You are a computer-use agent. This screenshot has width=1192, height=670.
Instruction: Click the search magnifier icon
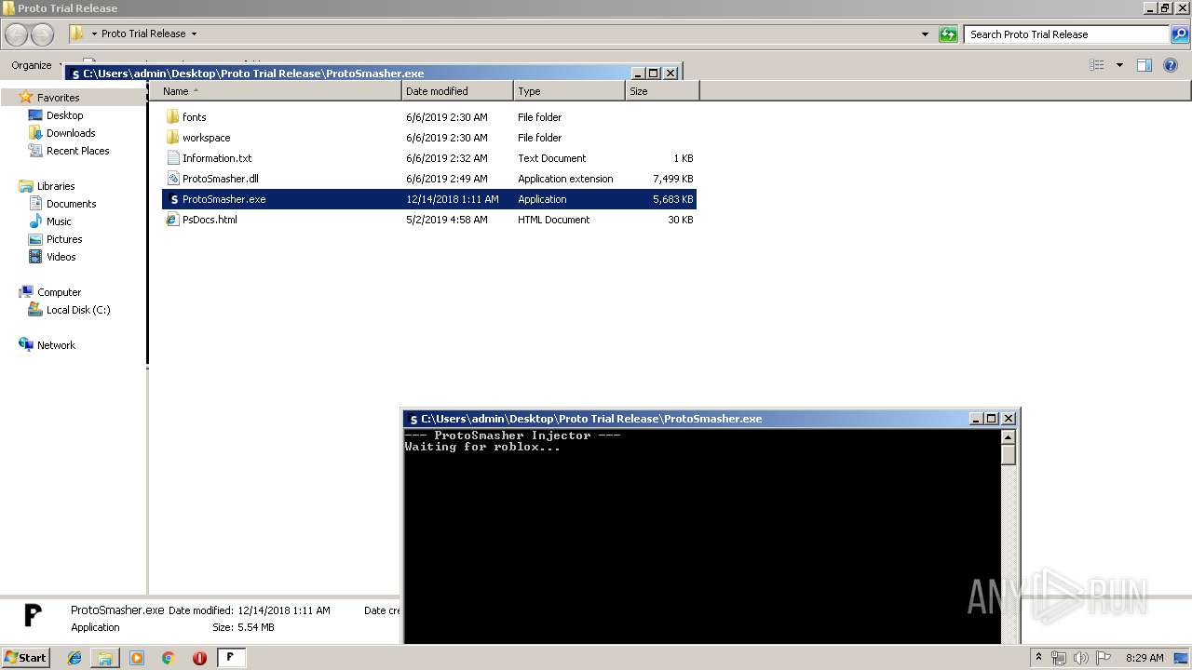(x=1180, y=34)
